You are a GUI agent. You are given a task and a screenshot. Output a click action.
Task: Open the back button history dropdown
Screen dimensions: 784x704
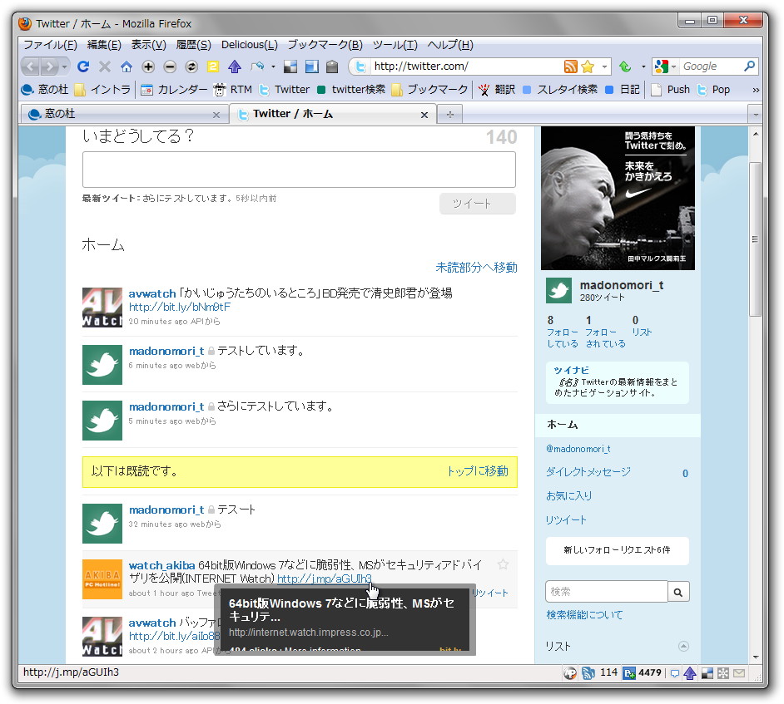[x=64, y=66]
